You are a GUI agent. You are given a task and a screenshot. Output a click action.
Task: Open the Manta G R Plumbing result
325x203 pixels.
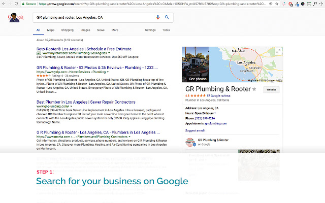click(98, 132)
